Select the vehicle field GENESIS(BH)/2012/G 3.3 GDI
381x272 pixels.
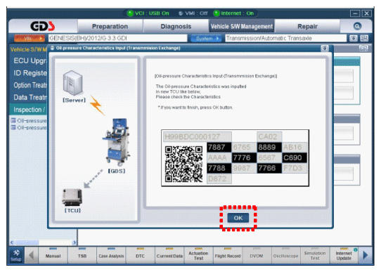coord(118,38)
